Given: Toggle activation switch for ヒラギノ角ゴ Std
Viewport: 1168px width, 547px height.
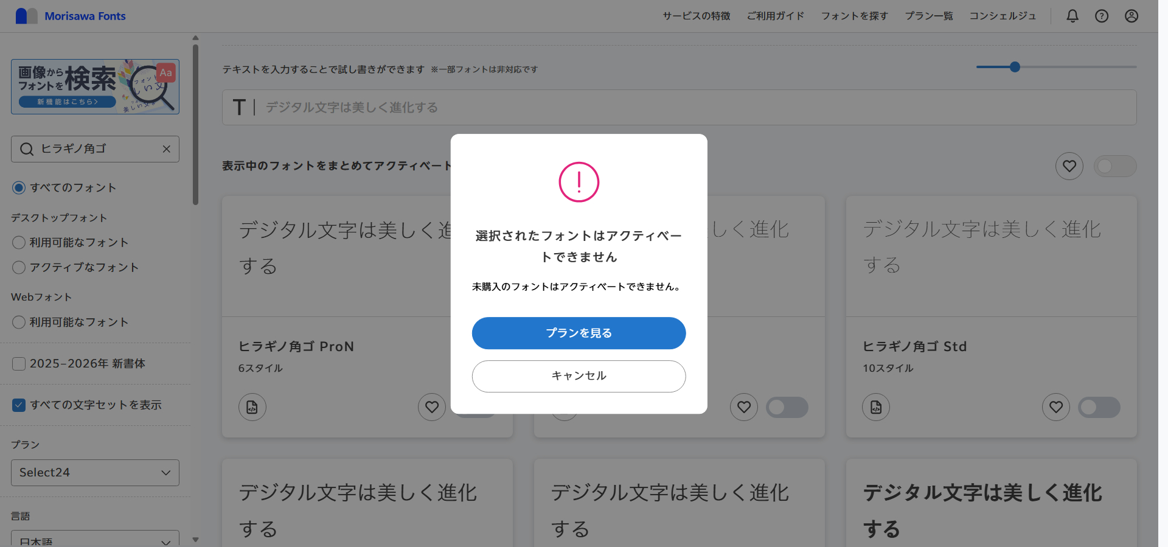Looking at the screenshot, I should (x=1099, y=407).
